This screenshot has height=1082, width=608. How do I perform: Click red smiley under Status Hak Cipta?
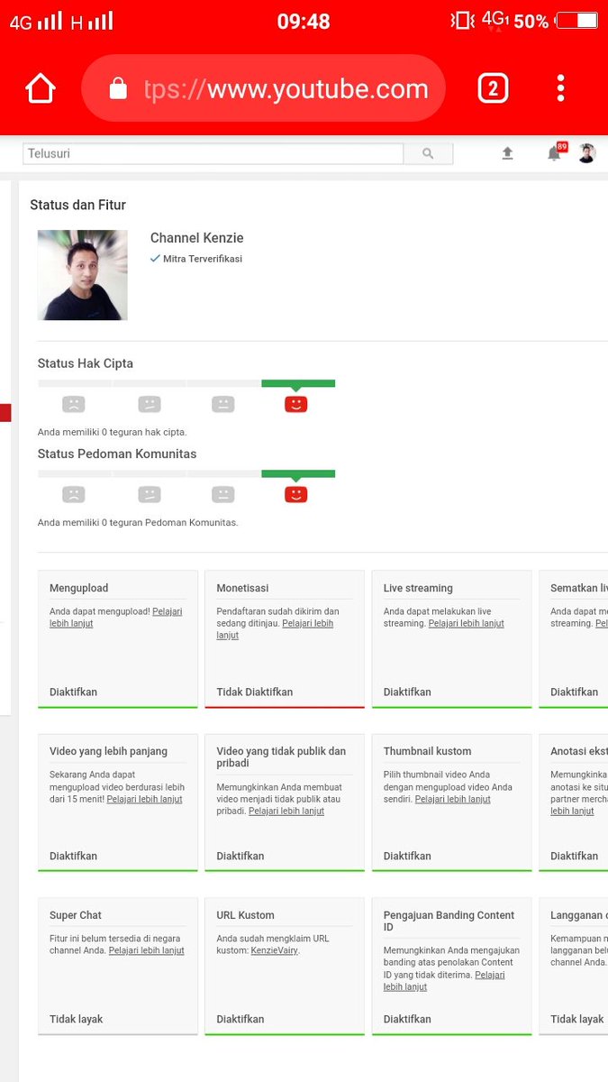(x=295, y=405)
